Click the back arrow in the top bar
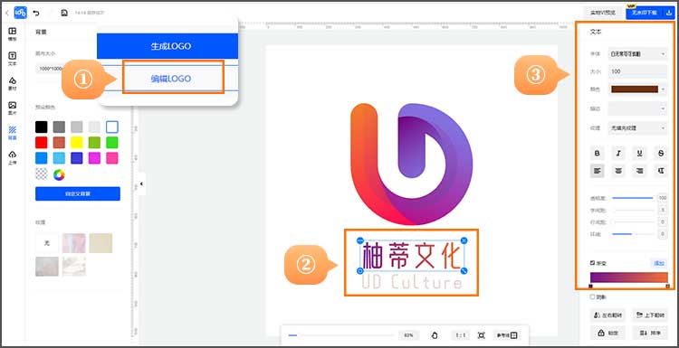Image resolution: width=679 pixels, height=348 pixels. tap(7, 13)
